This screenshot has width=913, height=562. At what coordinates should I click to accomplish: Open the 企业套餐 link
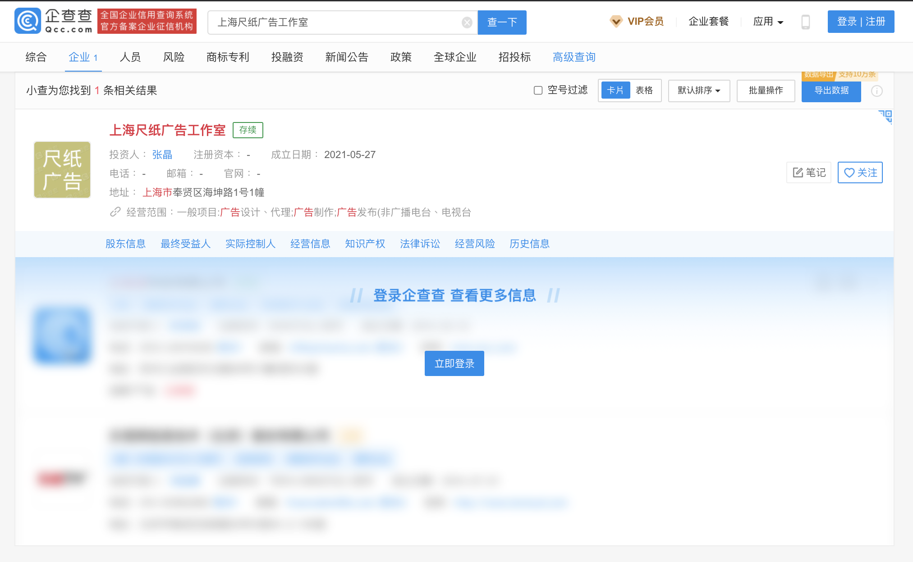pyautogui.click(x=708, y=21)
